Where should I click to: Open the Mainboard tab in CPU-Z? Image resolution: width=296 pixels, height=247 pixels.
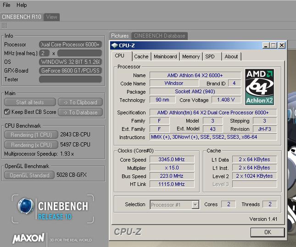(165, 56)
